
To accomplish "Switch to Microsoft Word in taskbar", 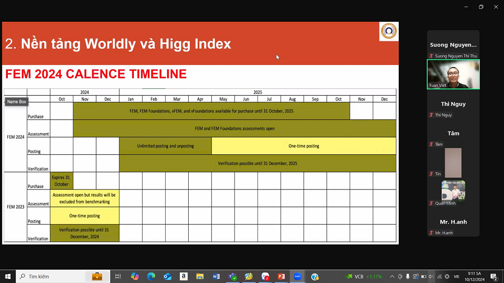I will click(216, 276).
